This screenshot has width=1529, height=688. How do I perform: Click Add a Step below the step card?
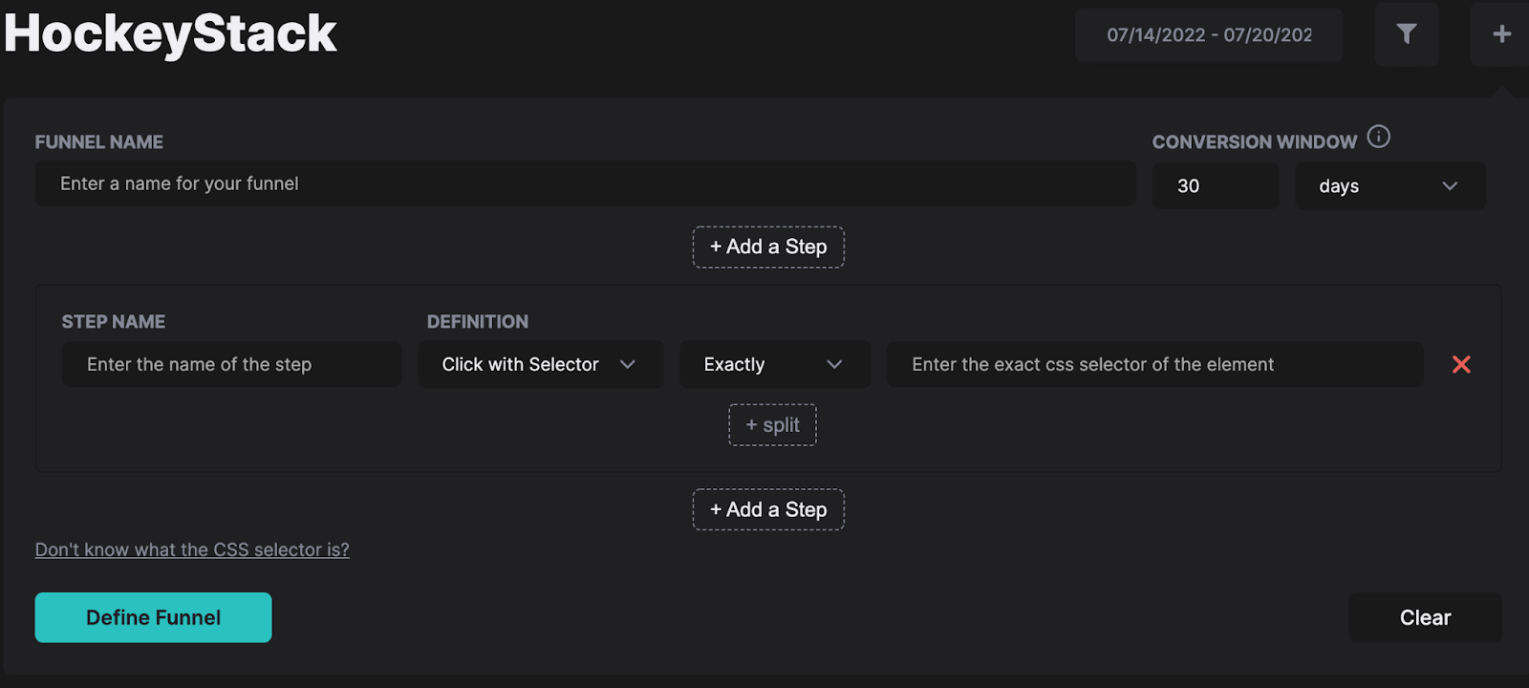tap(768, 509)
